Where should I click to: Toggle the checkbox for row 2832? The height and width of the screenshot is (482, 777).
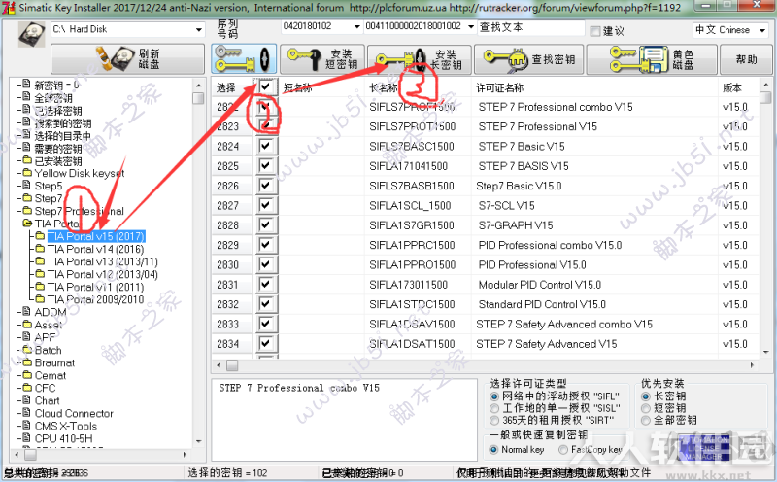tap(265, 304)
